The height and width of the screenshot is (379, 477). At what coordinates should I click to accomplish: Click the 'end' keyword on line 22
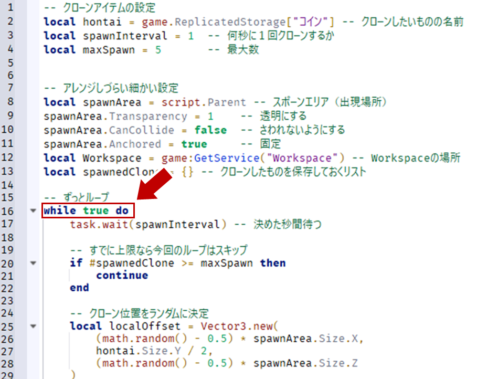(x=79, y=288)
